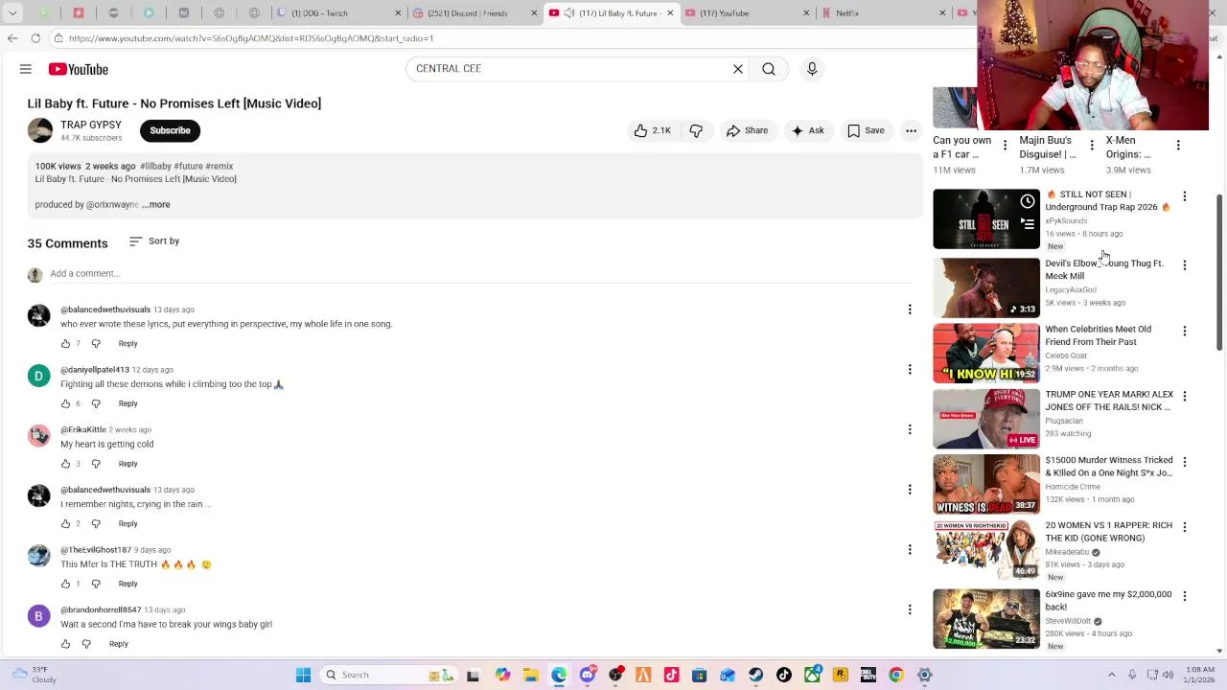This screenshot has height=690, width=1227.
Task: Click the search magnifier button
Action: 769,69
